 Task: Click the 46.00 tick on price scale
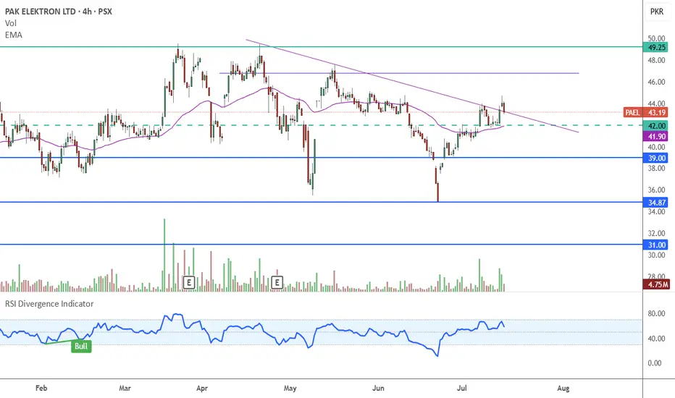click(656, 82)
